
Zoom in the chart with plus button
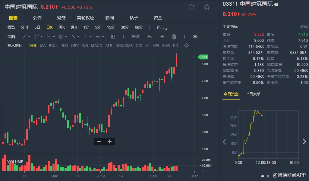pos(110,141)
